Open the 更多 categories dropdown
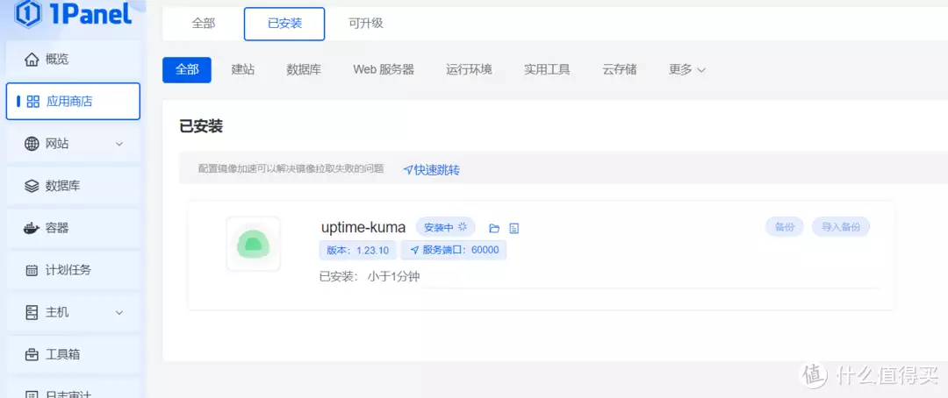This screenshot has width=948, height=398. click(x=687, y=70)
